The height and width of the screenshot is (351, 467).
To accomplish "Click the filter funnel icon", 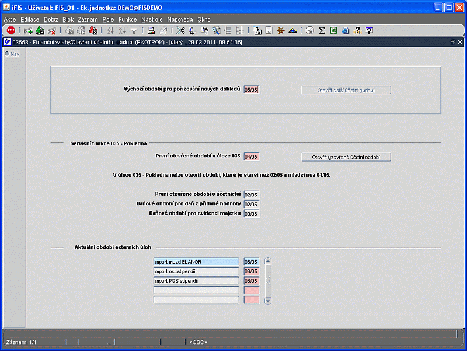I will point(134,31).
